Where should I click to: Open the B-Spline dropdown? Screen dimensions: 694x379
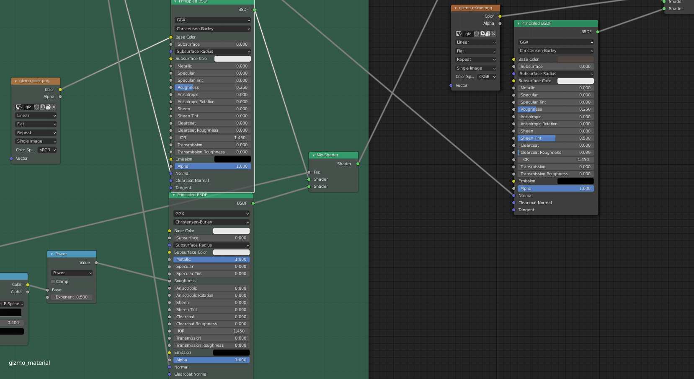pyautogui.click(x=13, y=304)
